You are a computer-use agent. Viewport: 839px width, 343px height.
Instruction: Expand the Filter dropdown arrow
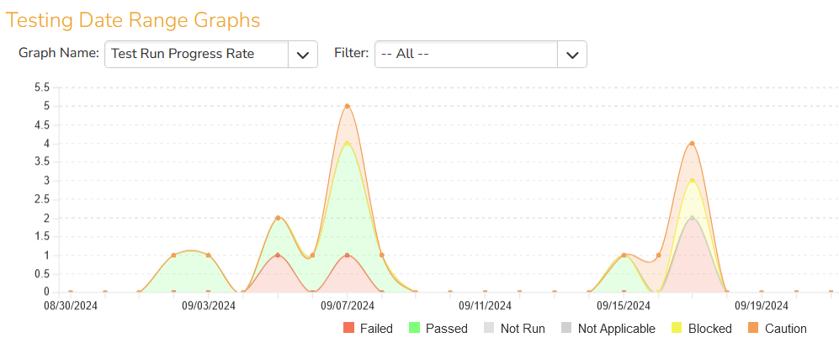coord(572,54)
